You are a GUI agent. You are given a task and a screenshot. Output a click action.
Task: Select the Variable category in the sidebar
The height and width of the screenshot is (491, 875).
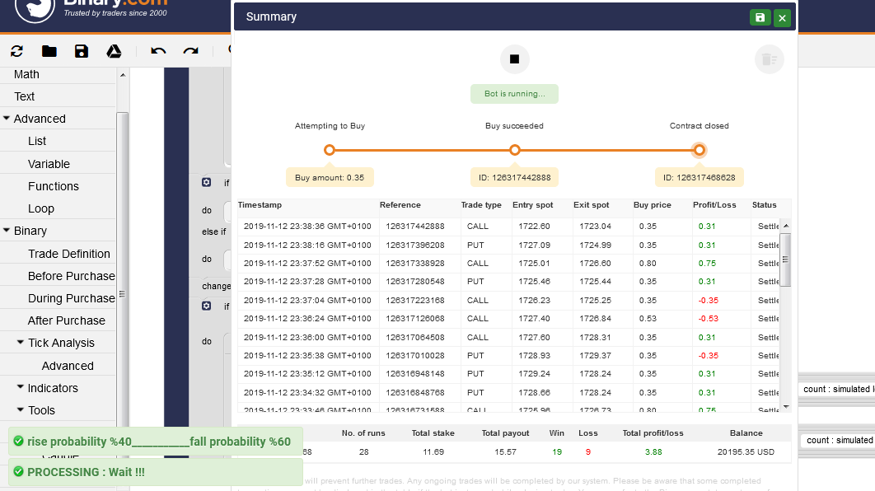[49, 163]
